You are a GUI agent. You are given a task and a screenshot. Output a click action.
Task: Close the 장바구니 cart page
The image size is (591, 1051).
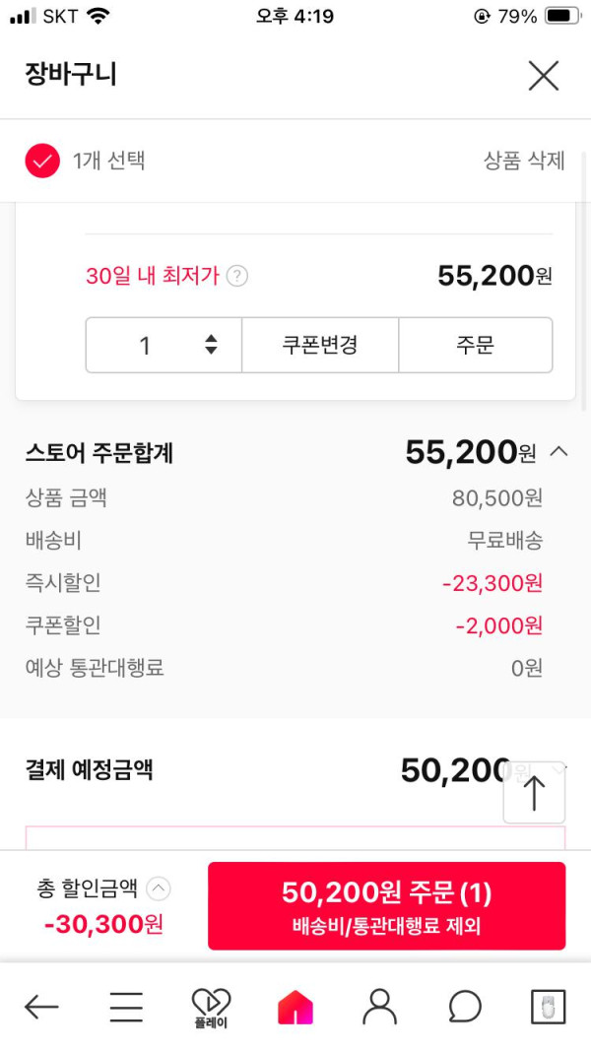(x=543, y=76)
